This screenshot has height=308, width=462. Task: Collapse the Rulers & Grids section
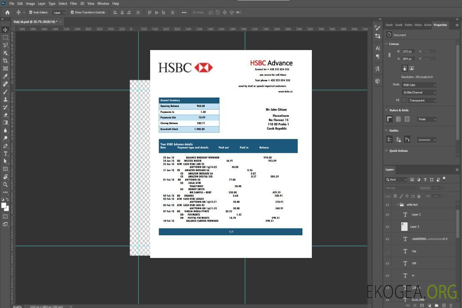point(386,110)
